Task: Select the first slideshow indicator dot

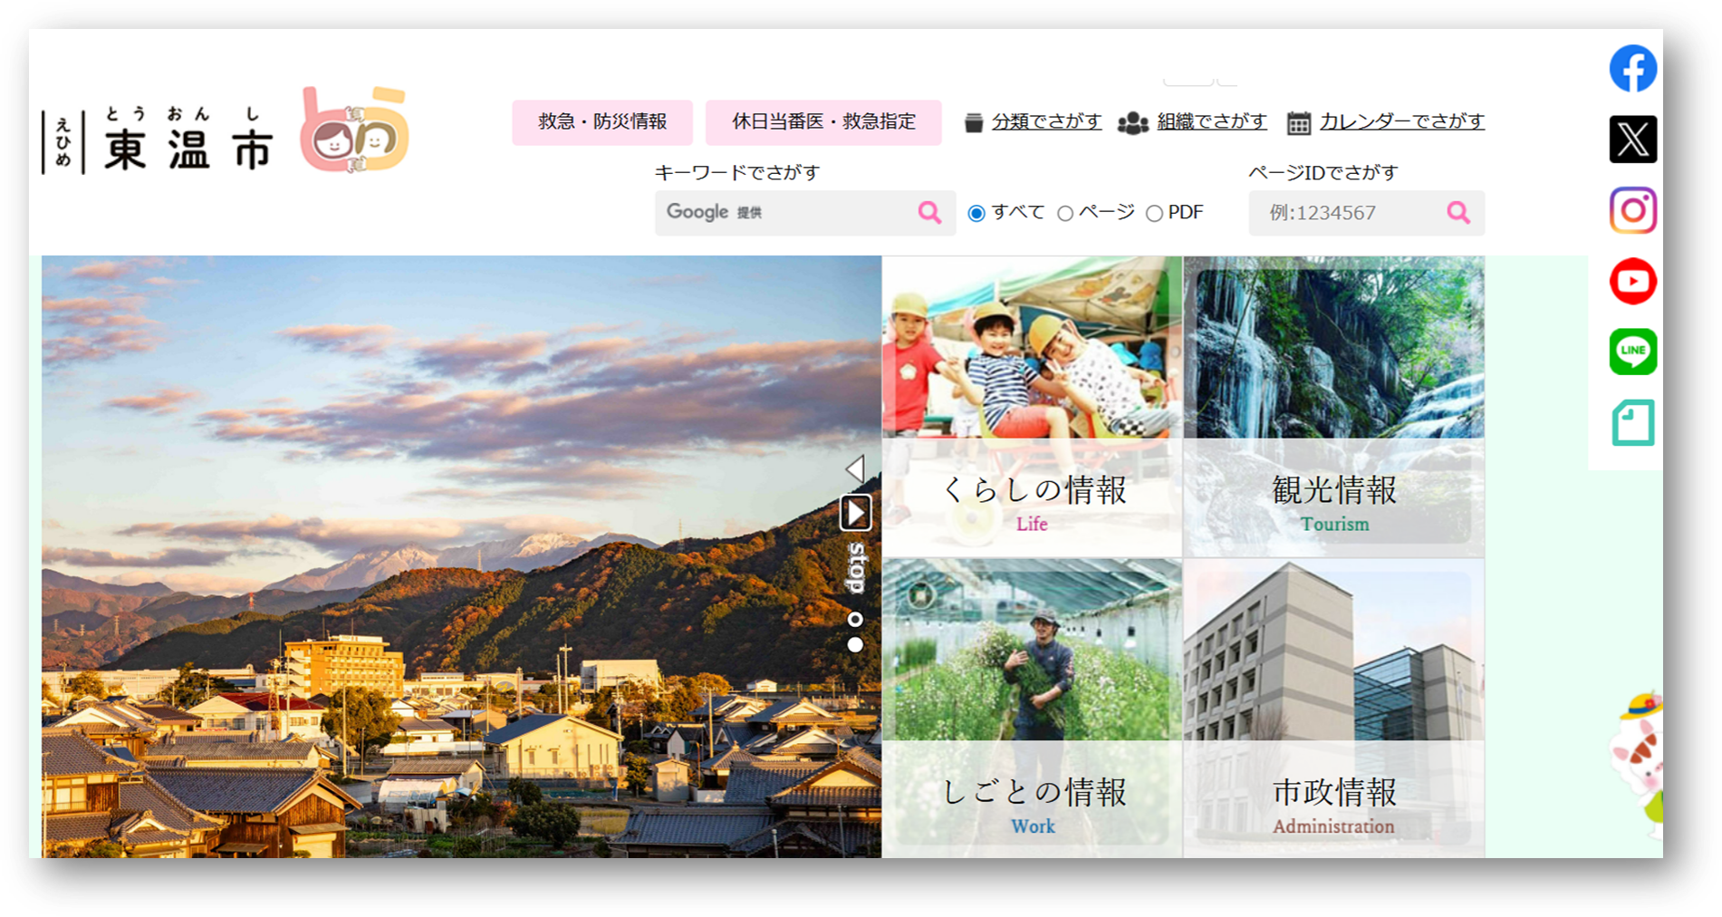Action: point(854,620)
